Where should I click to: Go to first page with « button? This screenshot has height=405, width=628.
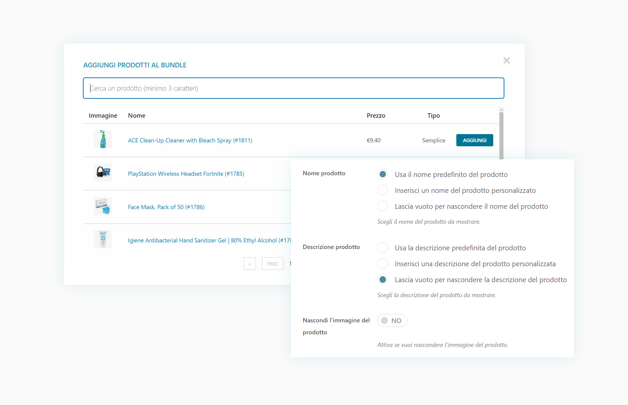tap(249, 264)
